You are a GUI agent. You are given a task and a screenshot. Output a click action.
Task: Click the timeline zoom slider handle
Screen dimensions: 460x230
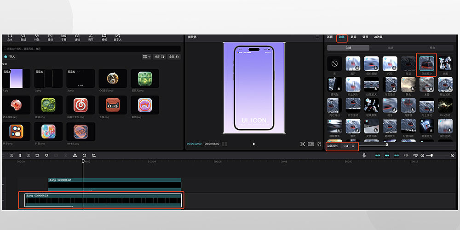pyautogui.click(x=431, y=155)
